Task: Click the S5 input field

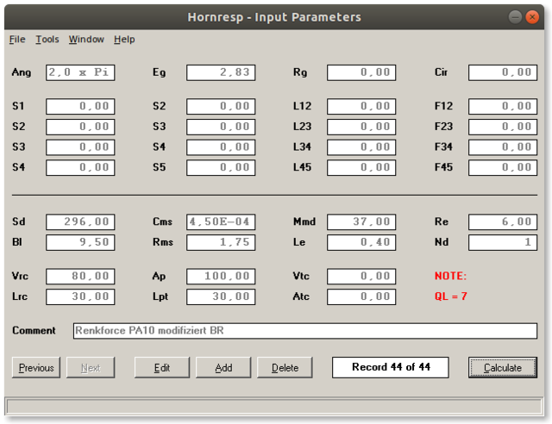Action: point(221,167)
